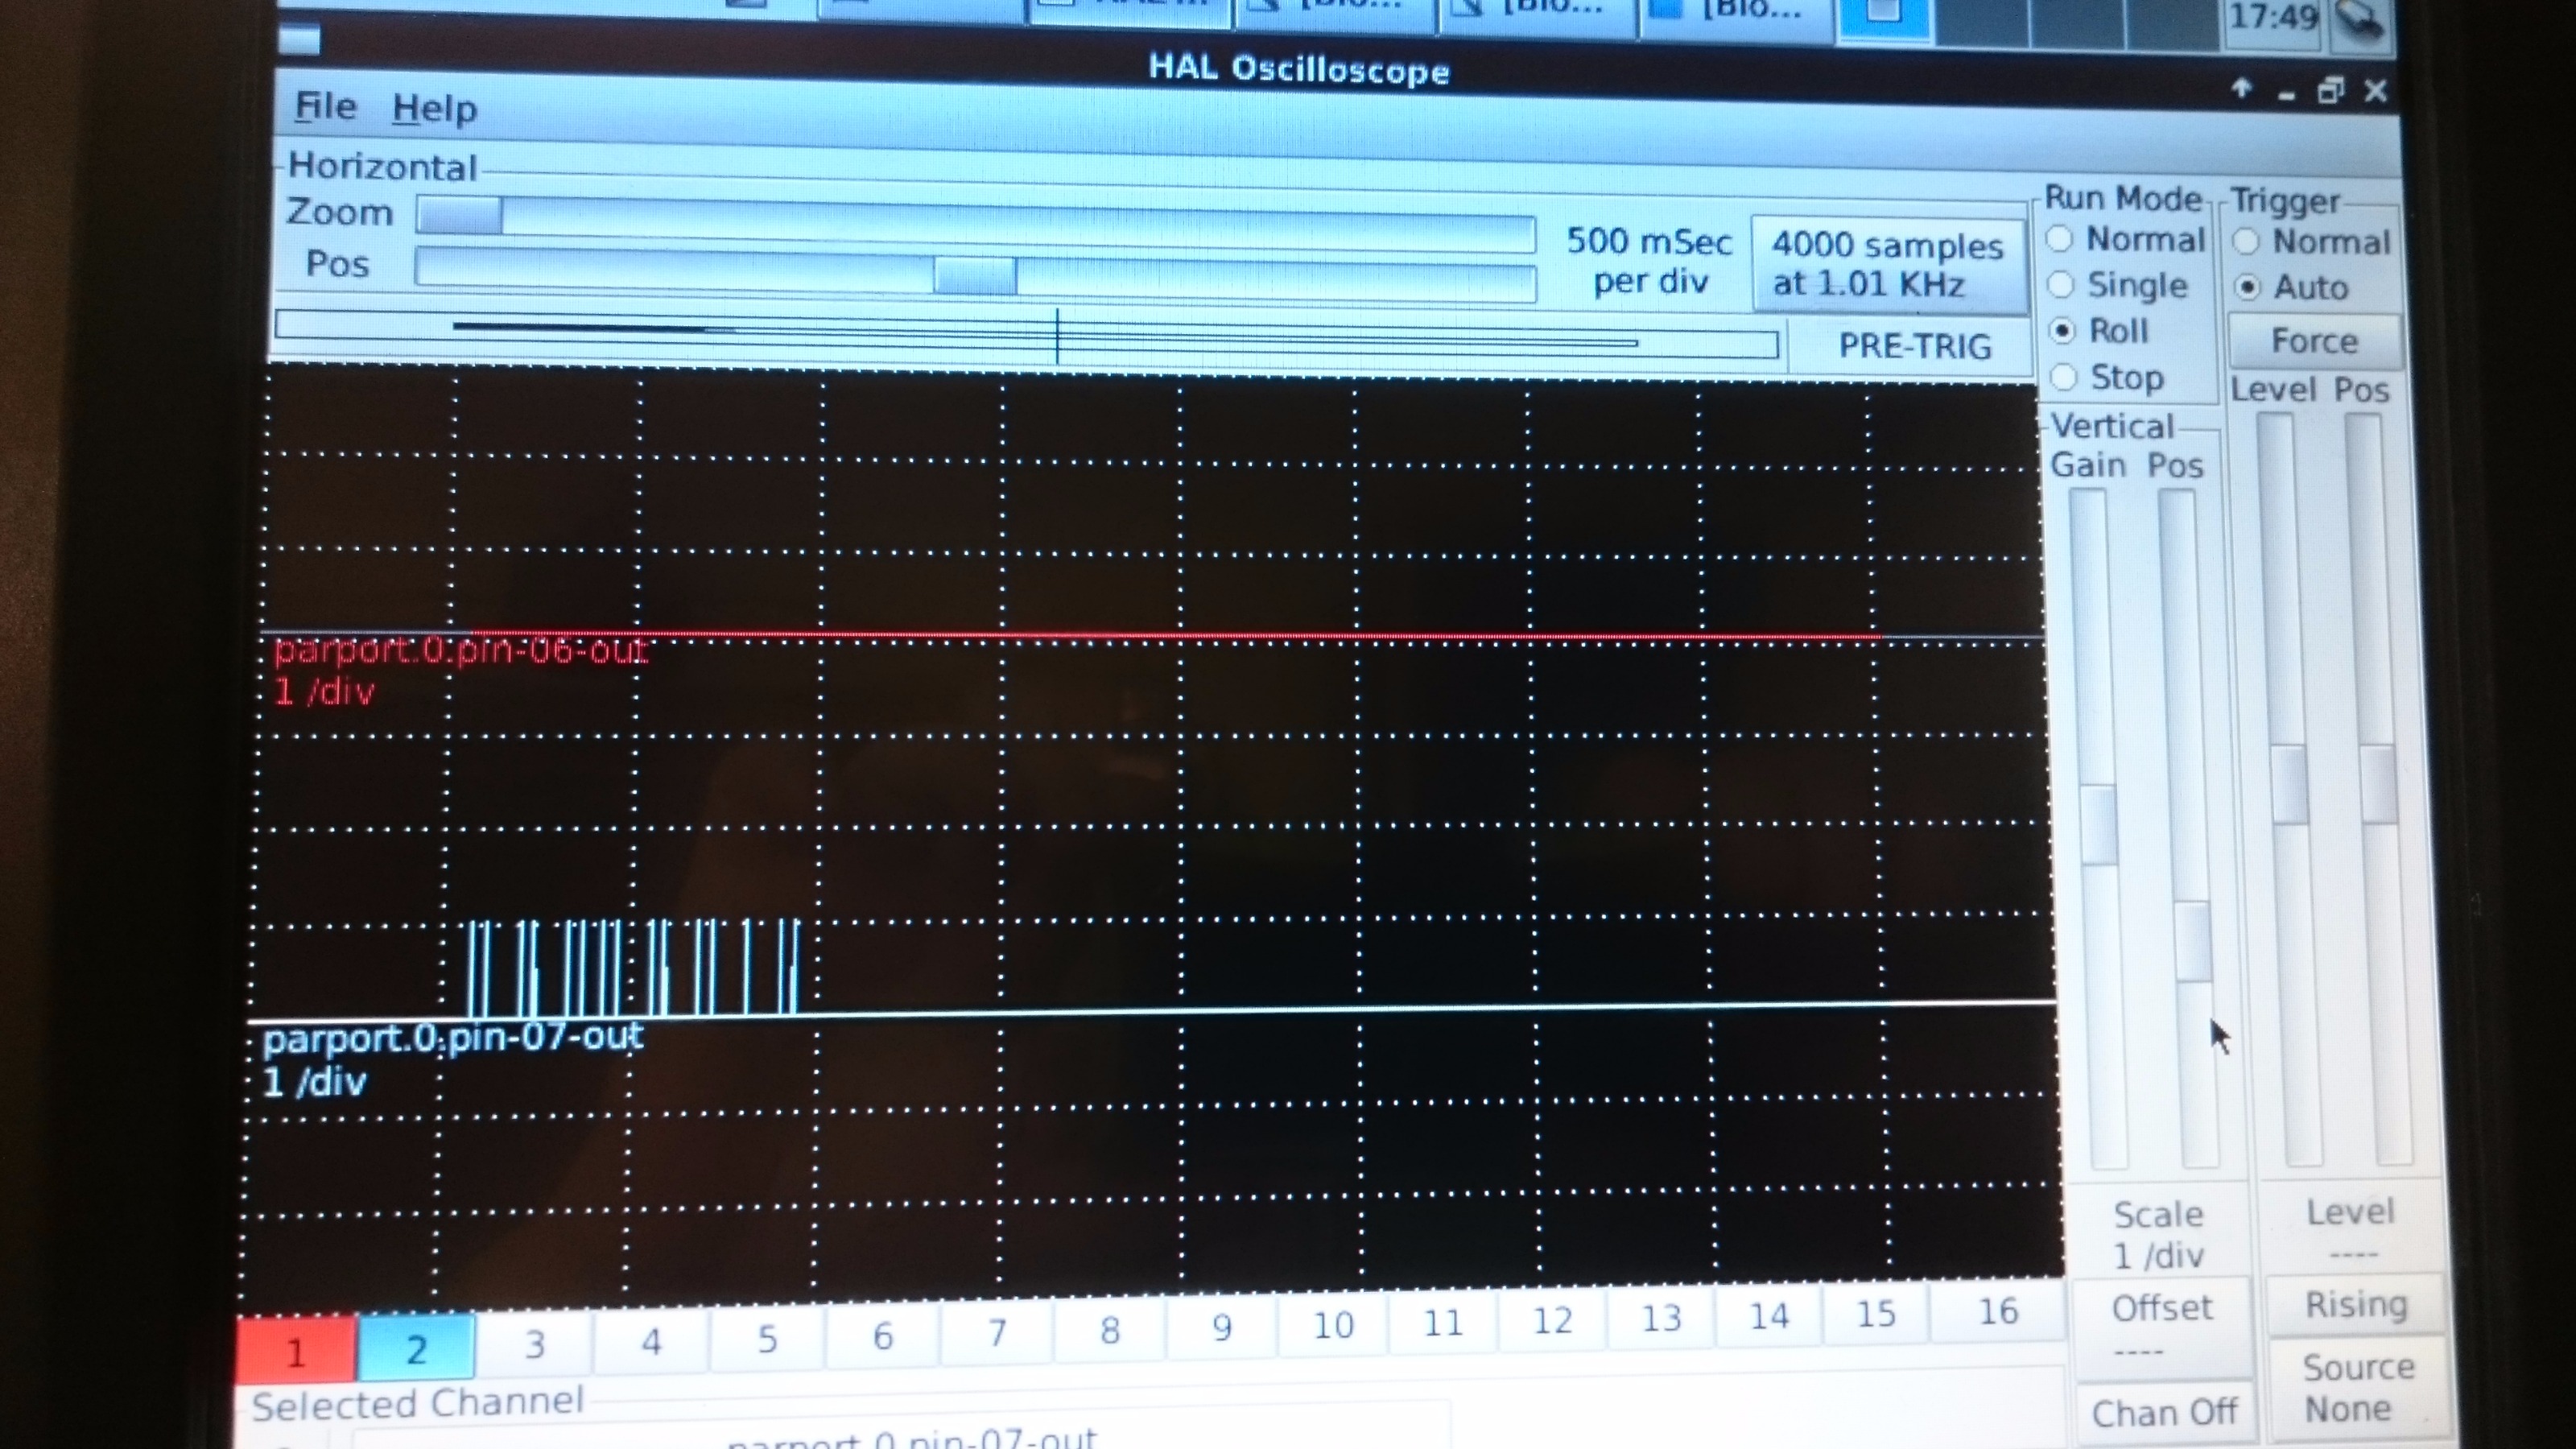Select channel 3
2576x1449 pixels.
pyautogui.click(x=534, y=1345)
